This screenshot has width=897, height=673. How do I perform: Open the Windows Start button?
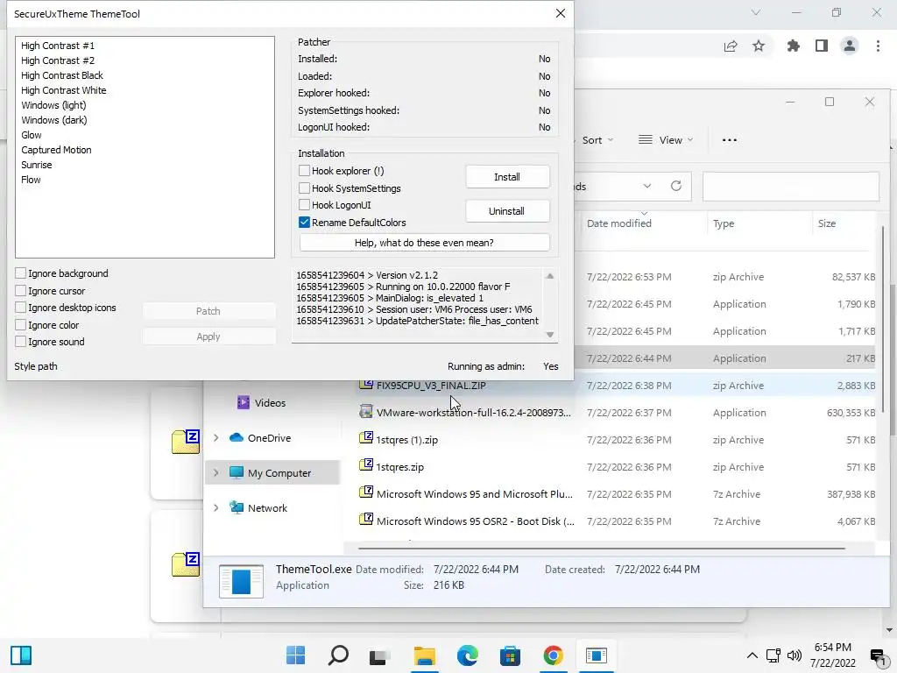click(296, 655)
